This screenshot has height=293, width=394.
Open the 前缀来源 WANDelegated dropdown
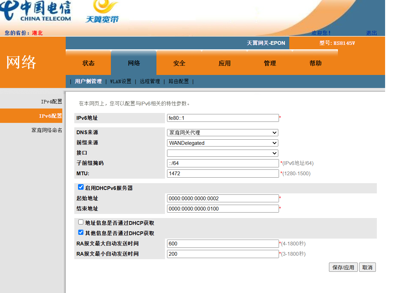click(223, 143)
